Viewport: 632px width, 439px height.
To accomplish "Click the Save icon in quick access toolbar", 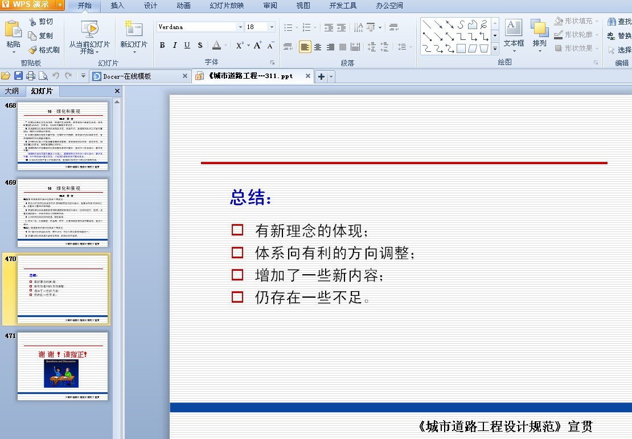I will coord(18,76).
